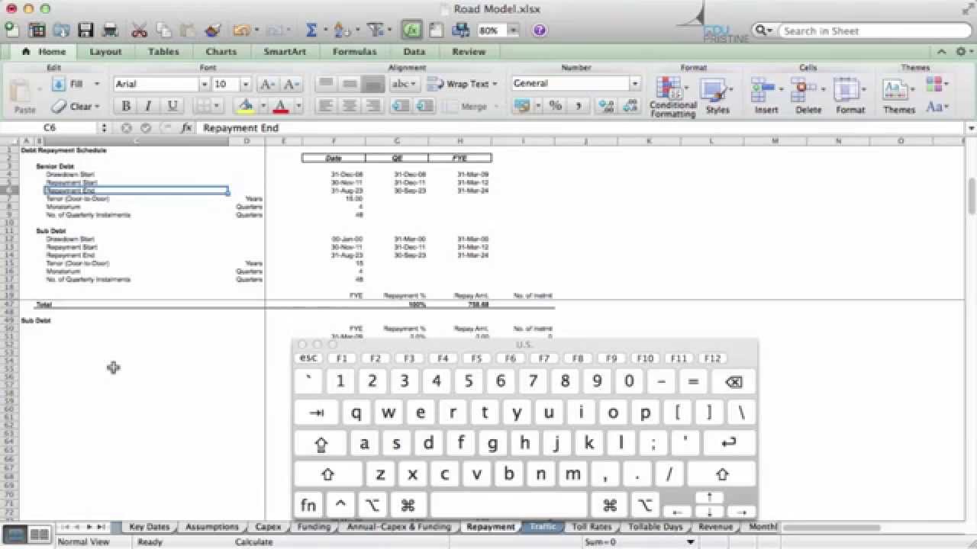The height and width of the screenshot is (549, 977).
Task: Click the Print icon in toolbar
Action: pyautogui.click(x=110, y=30)
